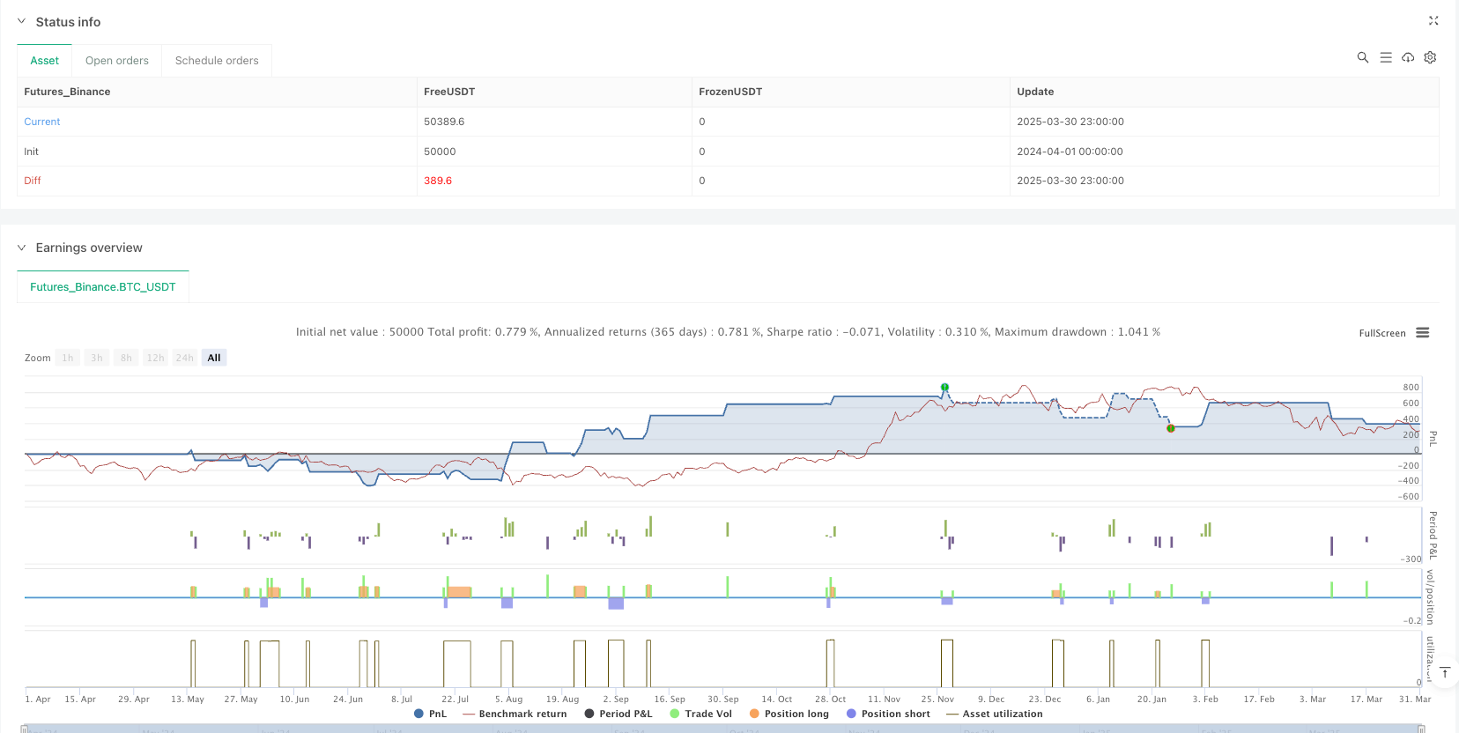
Task: Click the Current row link in the asset table
Action: click(42, 122)
